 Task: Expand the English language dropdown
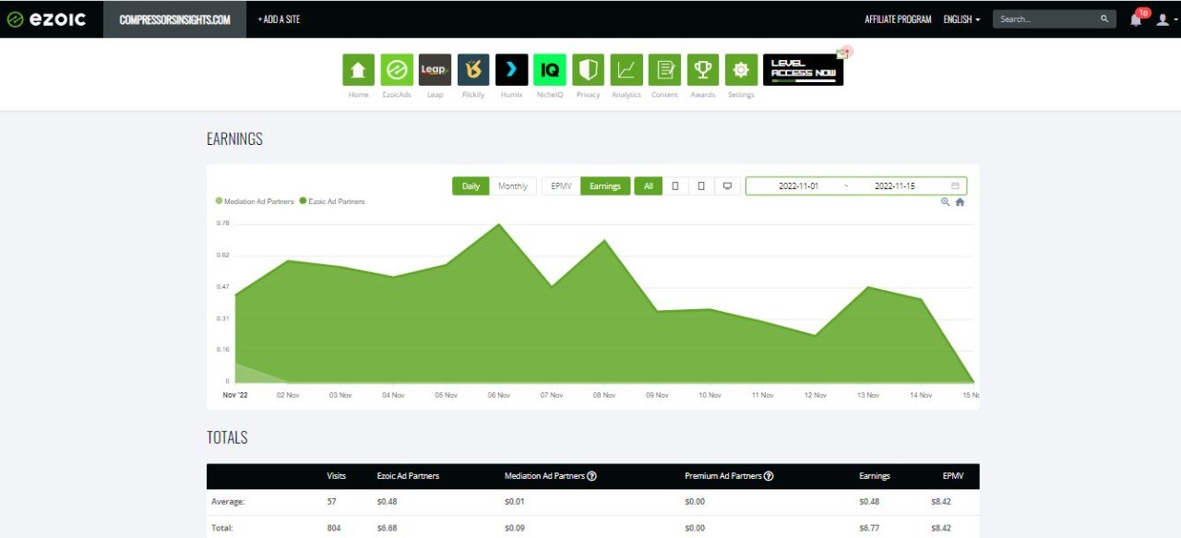pyautogui.click(x=961, y=19)
